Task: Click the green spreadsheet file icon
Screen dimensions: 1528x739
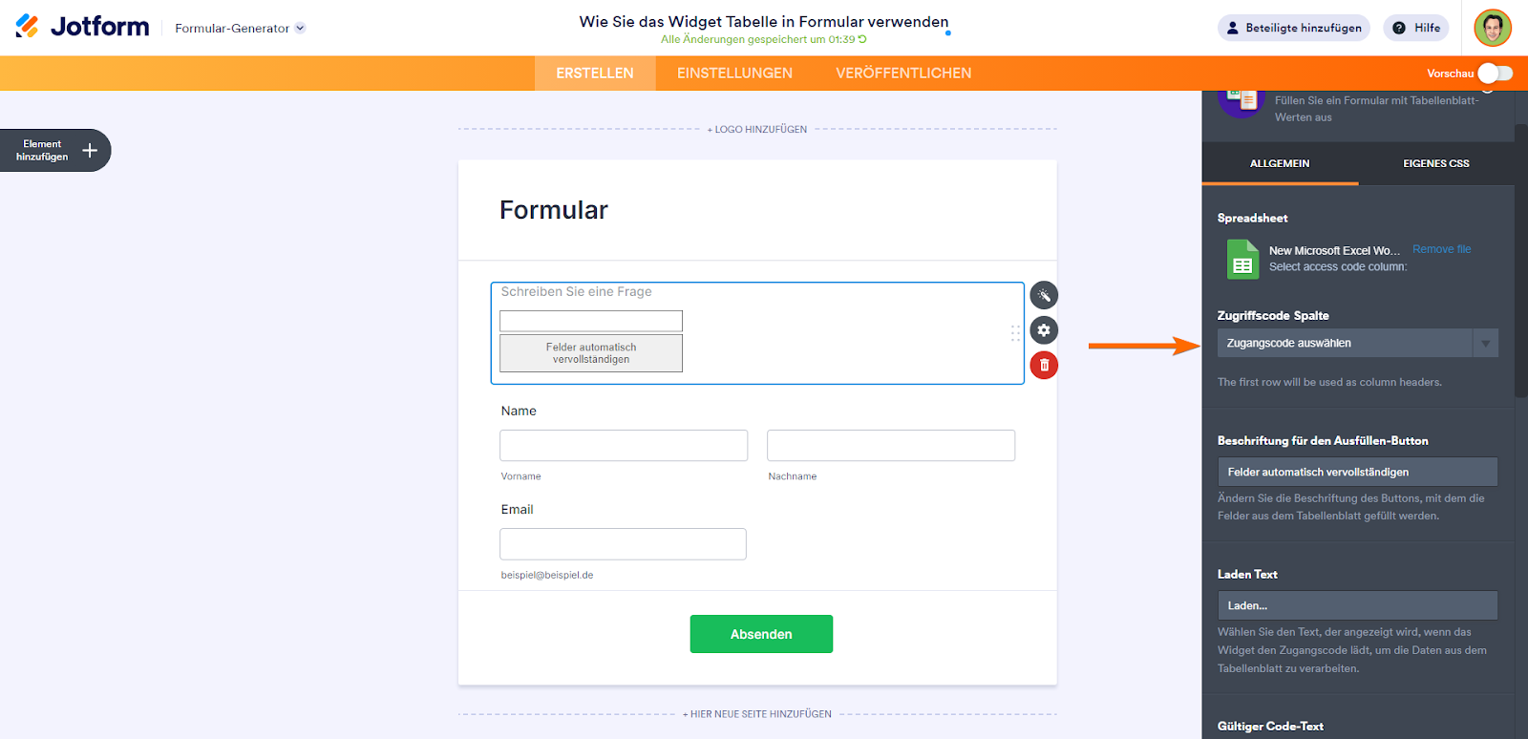Action: 1242,259
